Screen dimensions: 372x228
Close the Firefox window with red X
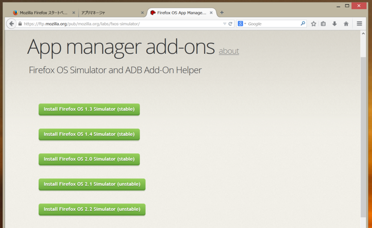pyautogui.click(x=359, y=6)
